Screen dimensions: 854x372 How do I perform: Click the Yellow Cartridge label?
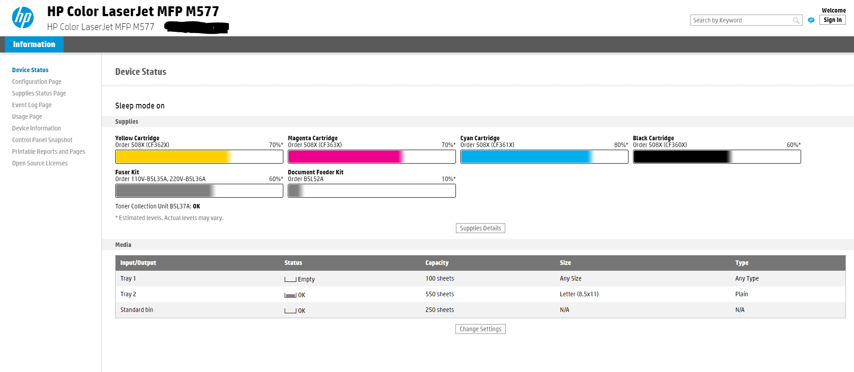(x=137, y=138)
